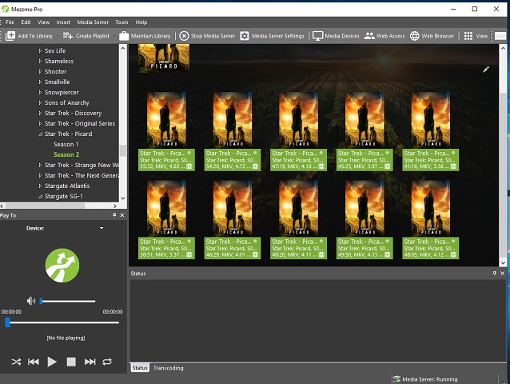This screenshot has height=384, width=510.
Task: Expand Star Trek - Discovery node
Action: [x=40, y=114]
